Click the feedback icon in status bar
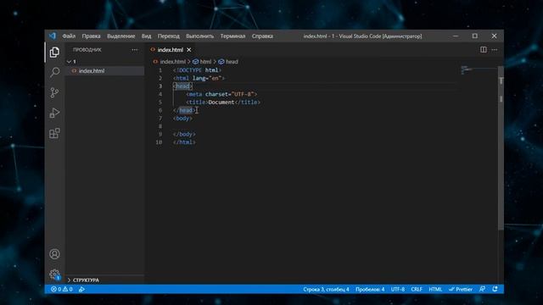 coord(482,289)
